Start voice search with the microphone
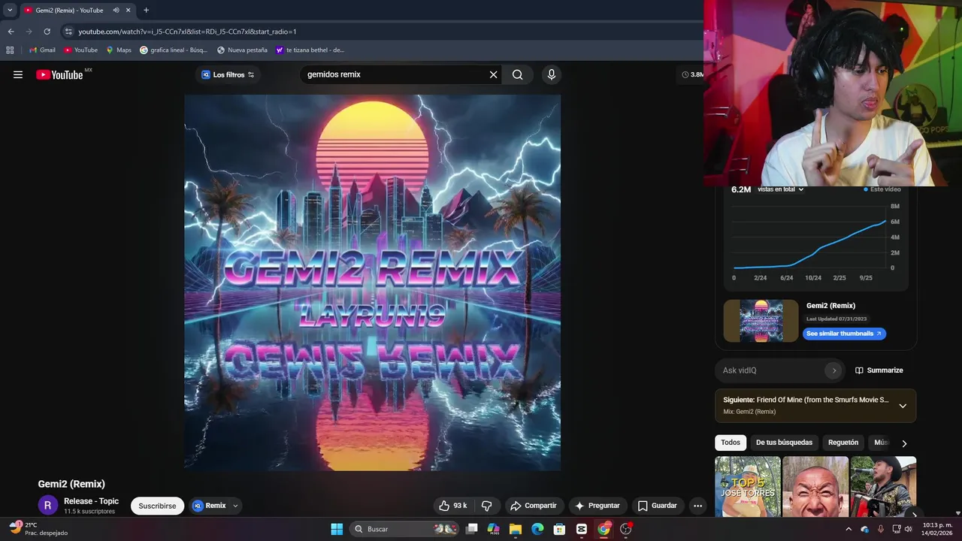962x541 pixels. tap(552, 74)
